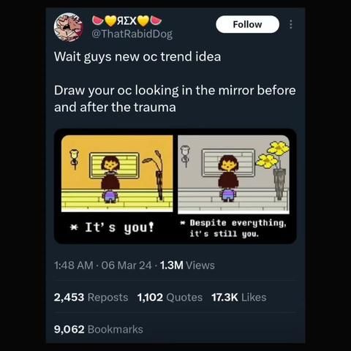This screenshot has height=351, width=351.
Task: Click the REX display name with emojis
Action: coord(127,21)
